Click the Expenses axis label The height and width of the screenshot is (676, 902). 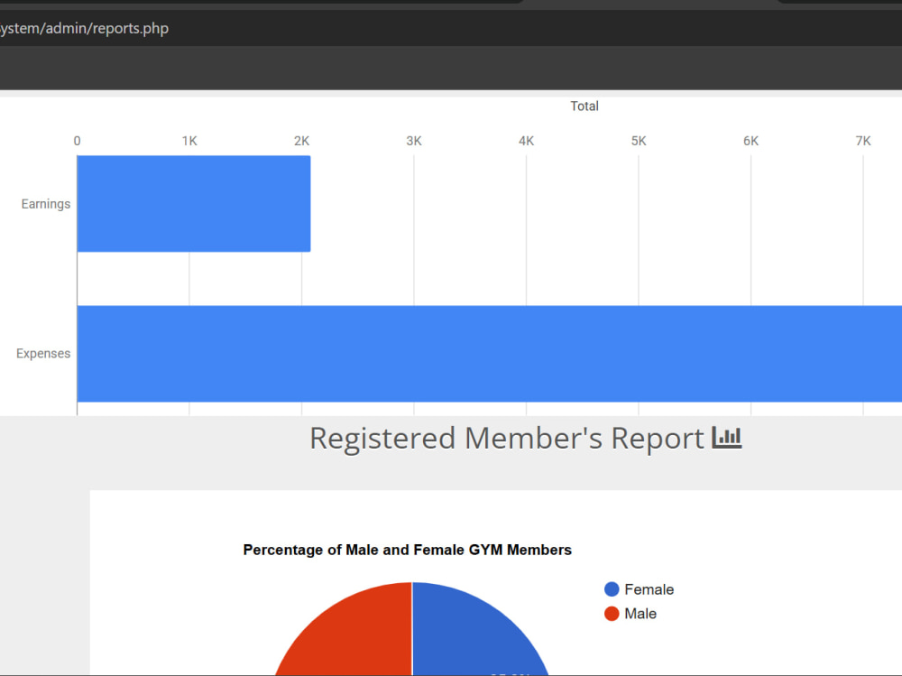click(43, 354)
